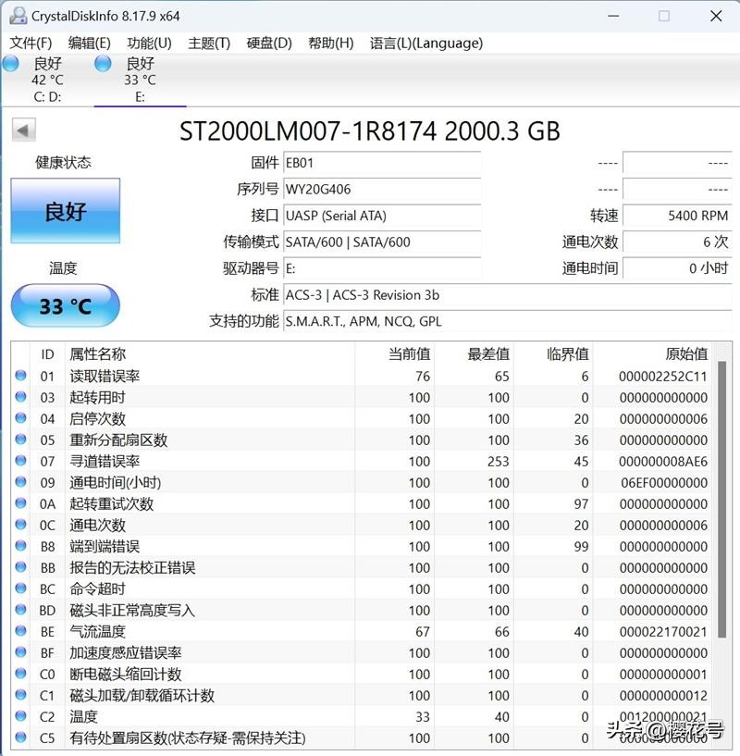Click the blue dot beside 气流温度
740x756 pixels.
(20, 631)
